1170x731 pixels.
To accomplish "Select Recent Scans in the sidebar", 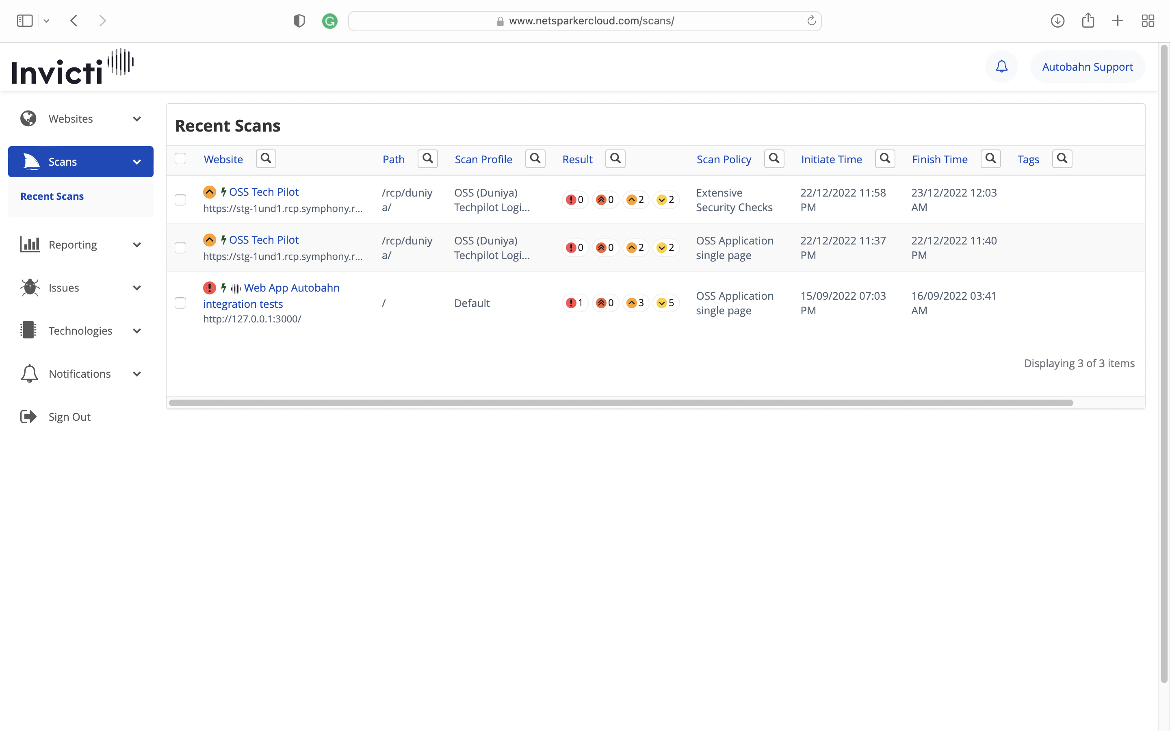I will (52, 196).
